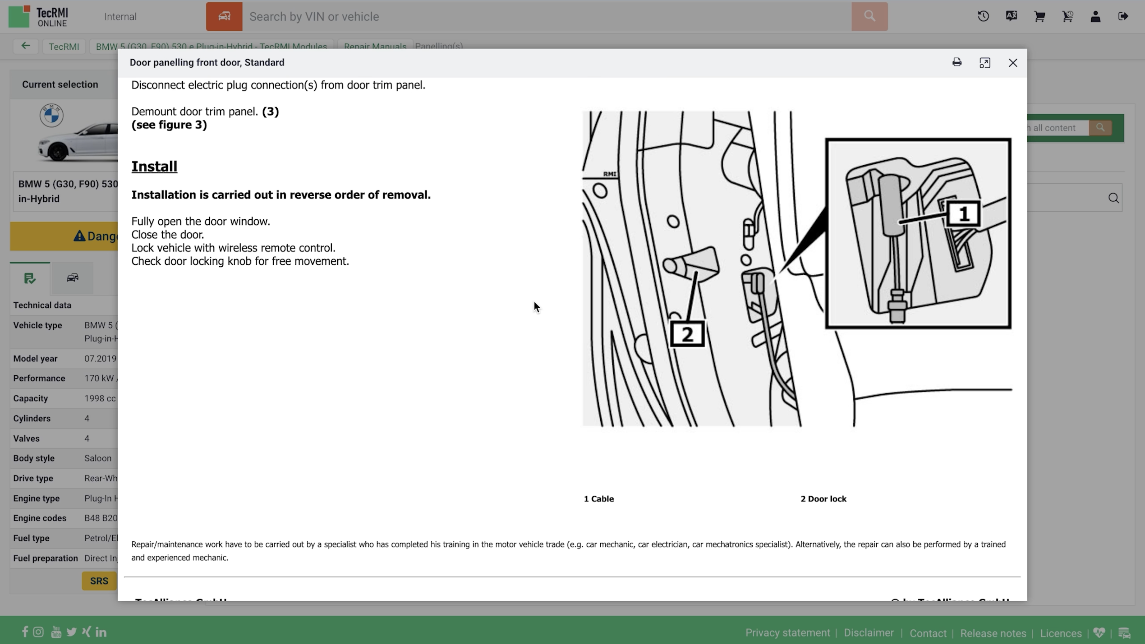Image resolution: width=1145 pixels, height=644 pixels.
Task: Open the user profile icon
Action: coord(1095,17)
